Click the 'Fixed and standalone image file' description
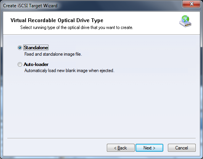The height and width of the screenshot is (159, 203). tap(53, 54)
